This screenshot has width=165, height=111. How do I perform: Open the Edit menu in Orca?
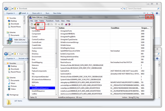pos(36,21)
